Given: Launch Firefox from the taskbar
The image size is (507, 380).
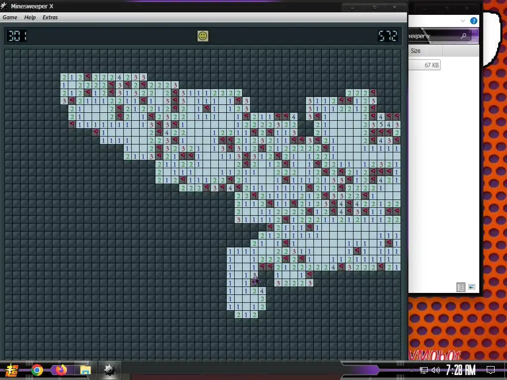Looking at the screenshot, I should point(61,370).
